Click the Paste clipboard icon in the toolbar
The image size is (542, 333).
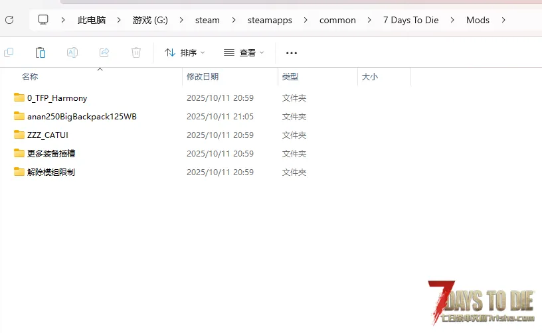pyautogui.click(x=41, y=52)
